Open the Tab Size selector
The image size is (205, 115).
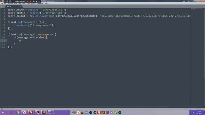click(x=188, y=109)
